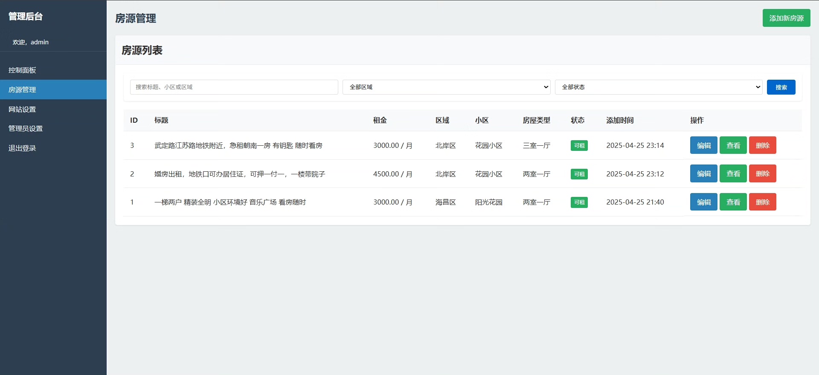Click the 可租 badge on listing 3

[579, 146]
